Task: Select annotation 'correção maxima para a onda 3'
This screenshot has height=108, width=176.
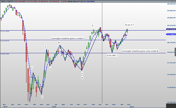Action: pyautogui.click(x=68, y=38)
